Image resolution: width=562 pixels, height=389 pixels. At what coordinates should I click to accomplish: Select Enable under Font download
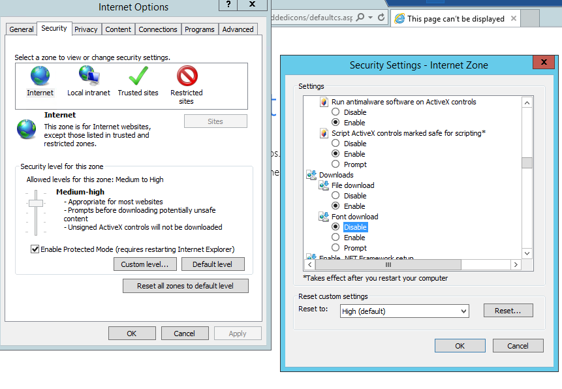coord(336,237)
